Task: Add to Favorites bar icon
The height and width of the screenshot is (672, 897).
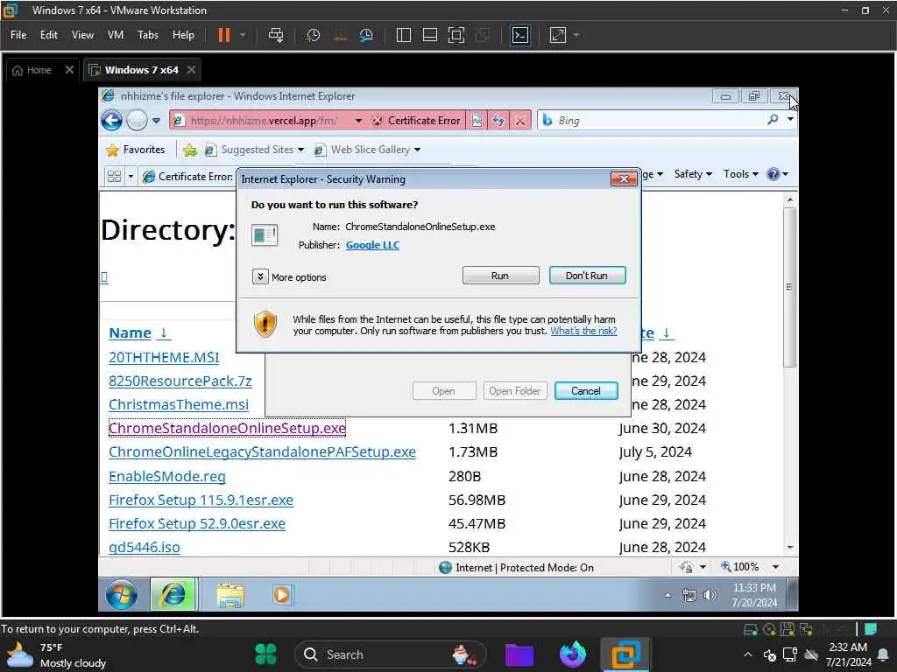Action: [190, 150]
